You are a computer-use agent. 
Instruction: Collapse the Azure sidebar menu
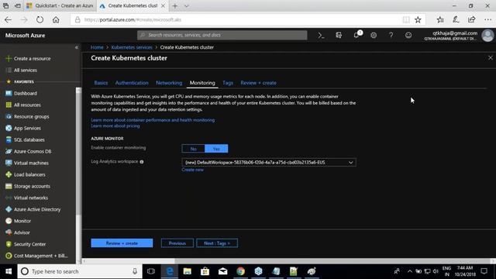coord(77,47)
